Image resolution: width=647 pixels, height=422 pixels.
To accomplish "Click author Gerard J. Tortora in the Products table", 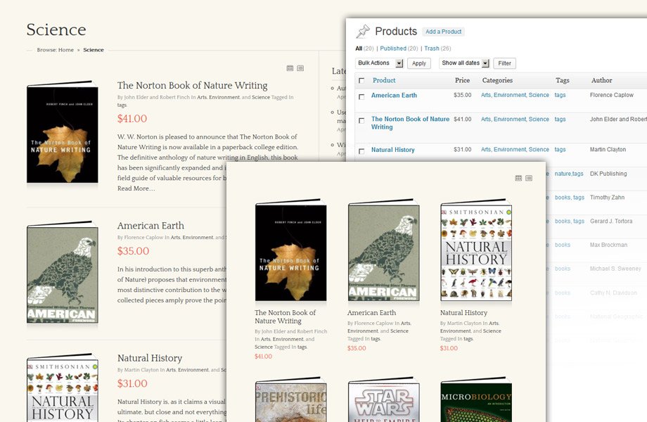I will [x=611, y=221].
